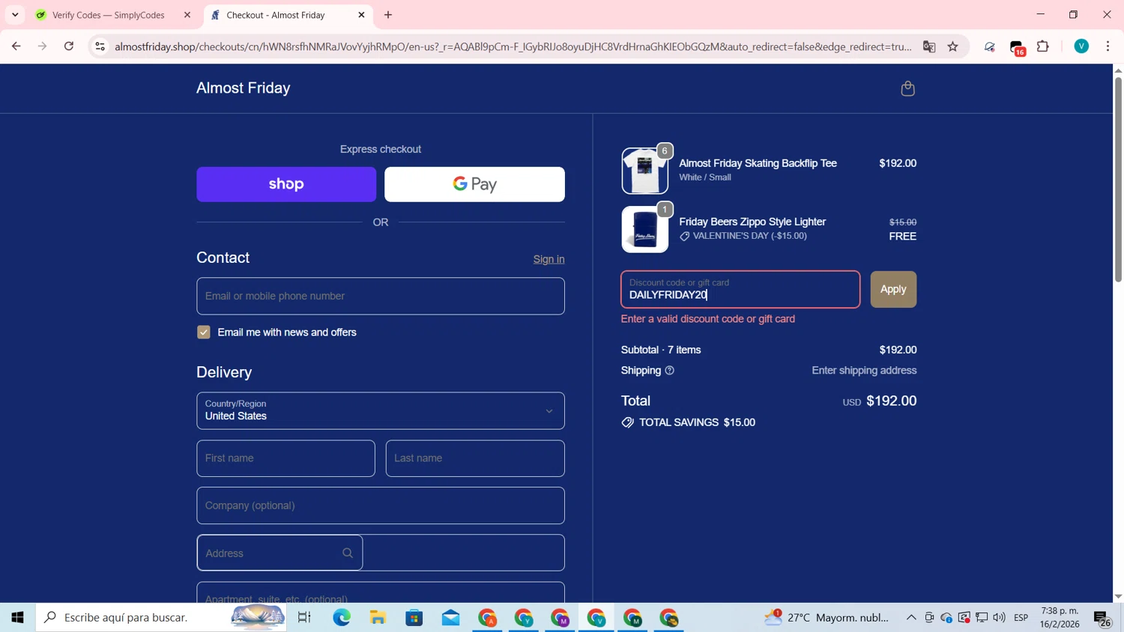
Task: Open the Windows Start menu
Action: [x=17, y=618]
